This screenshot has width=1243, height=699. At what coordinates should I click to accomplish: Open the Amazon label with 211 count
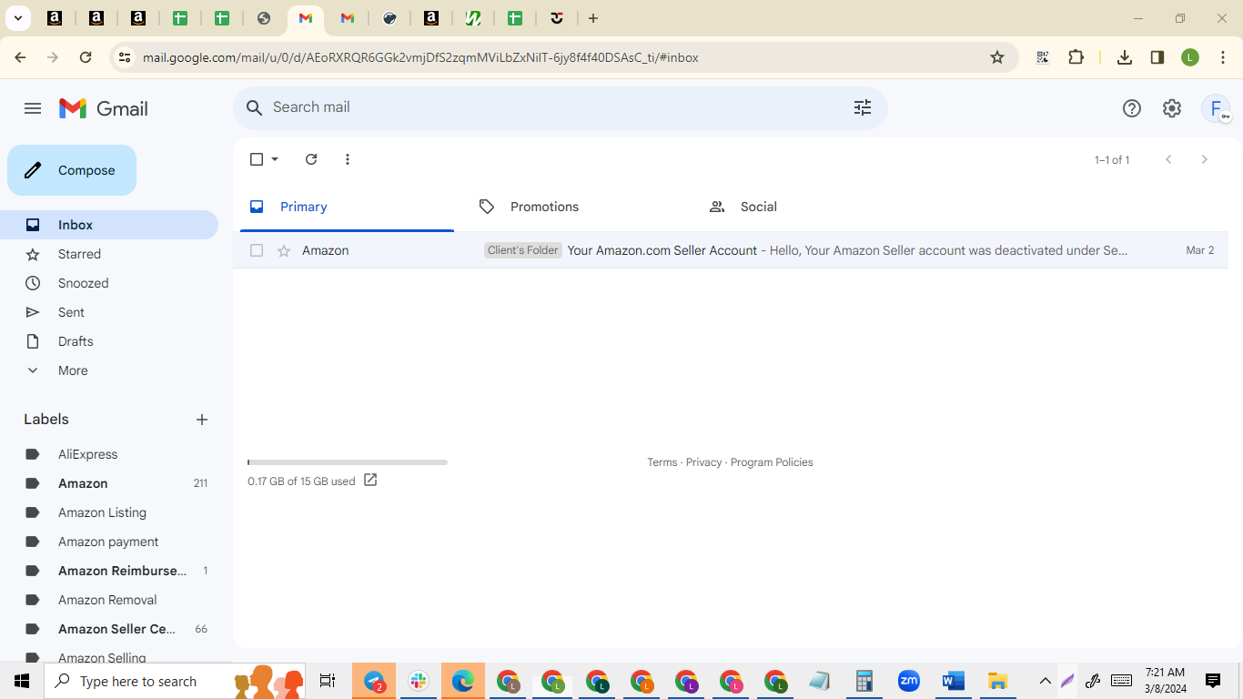pos(109,483)
